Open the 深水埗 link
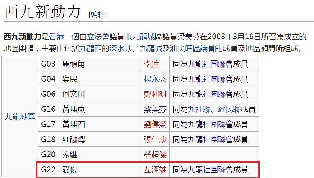Image resolution: width=314 pixels, height=178 pixels. 120,49
